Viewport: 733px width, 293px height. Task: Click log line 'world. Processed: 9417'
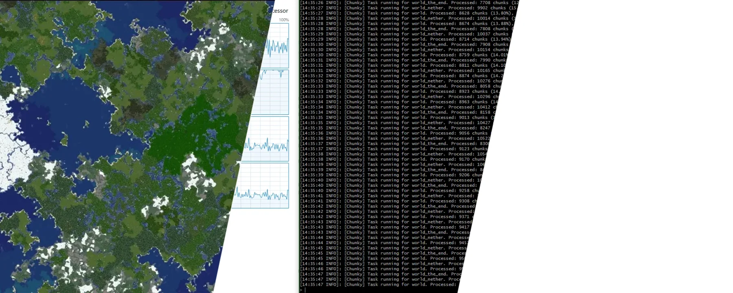385,227
